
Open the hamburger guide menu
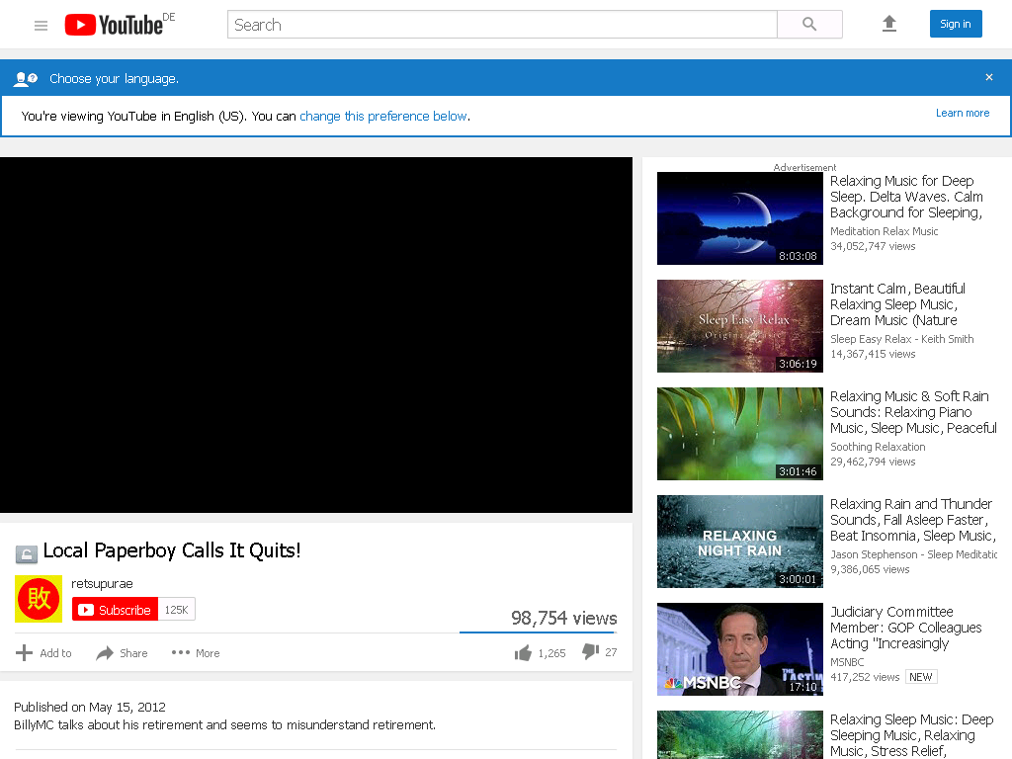coord(41,25)
